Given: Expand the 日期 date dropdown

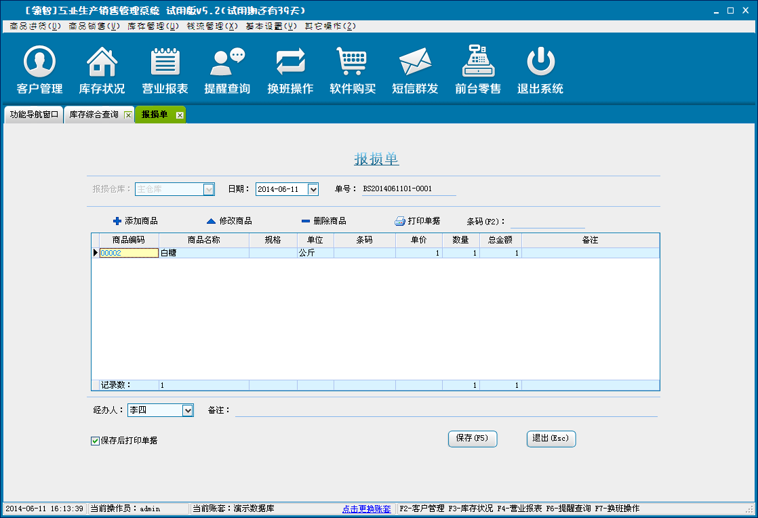Looking at the screenshot, I should coord(313,190).
